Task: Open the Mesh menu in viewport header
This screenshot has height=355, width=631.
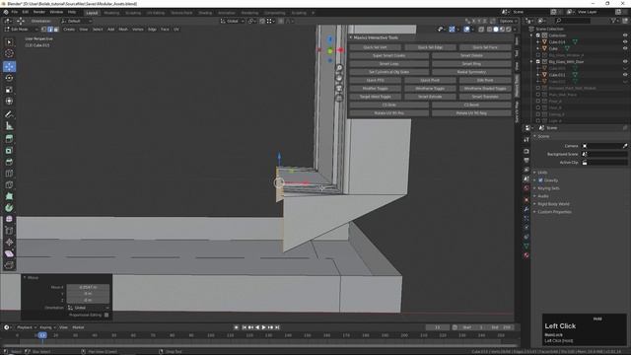Action: click(x=123, y=30)
